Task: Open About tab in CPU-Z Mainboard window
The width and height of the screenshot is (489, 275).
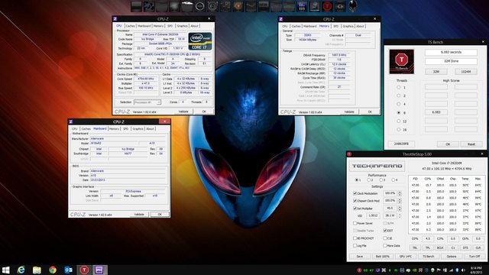Action: pos(150,129)
